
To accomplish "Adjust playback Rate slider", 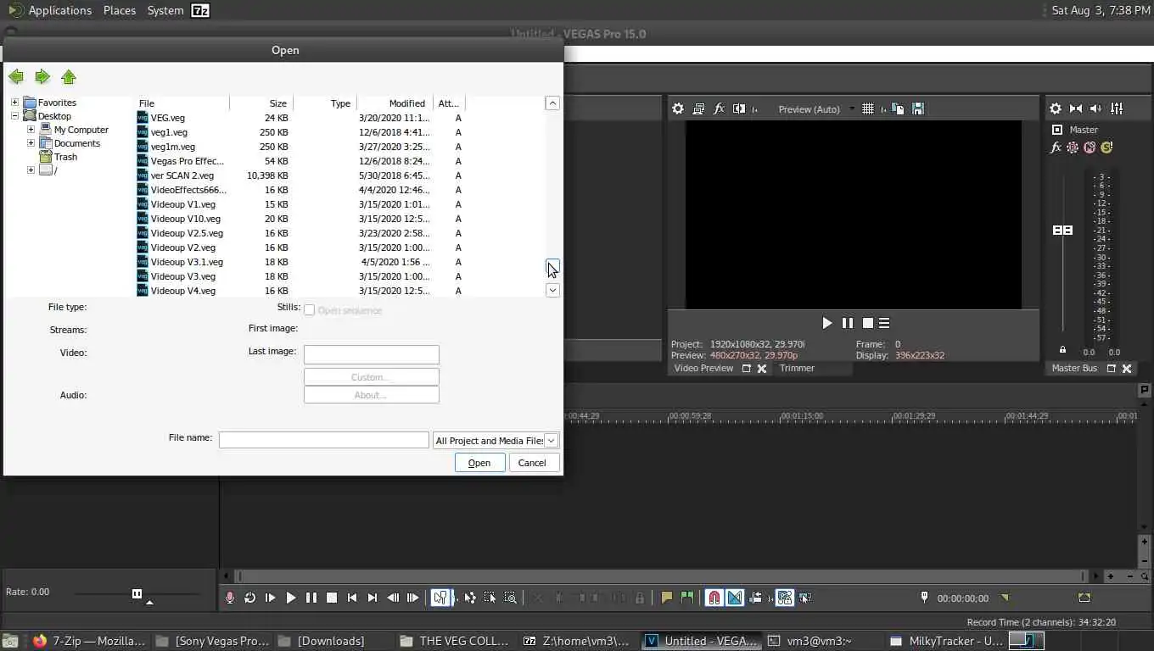I will click(x=137, y=593).
